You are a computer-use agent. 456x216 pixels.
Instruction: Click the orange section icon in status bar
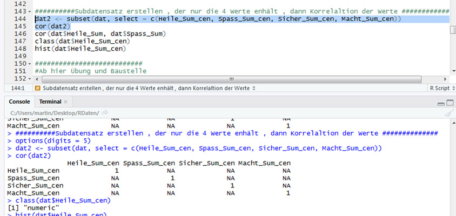pyautogui.click(x=37, y=87)
